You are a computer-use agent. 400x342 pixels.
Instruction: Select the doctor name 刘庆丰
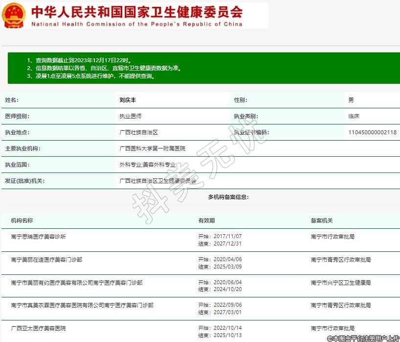point(128,100)
